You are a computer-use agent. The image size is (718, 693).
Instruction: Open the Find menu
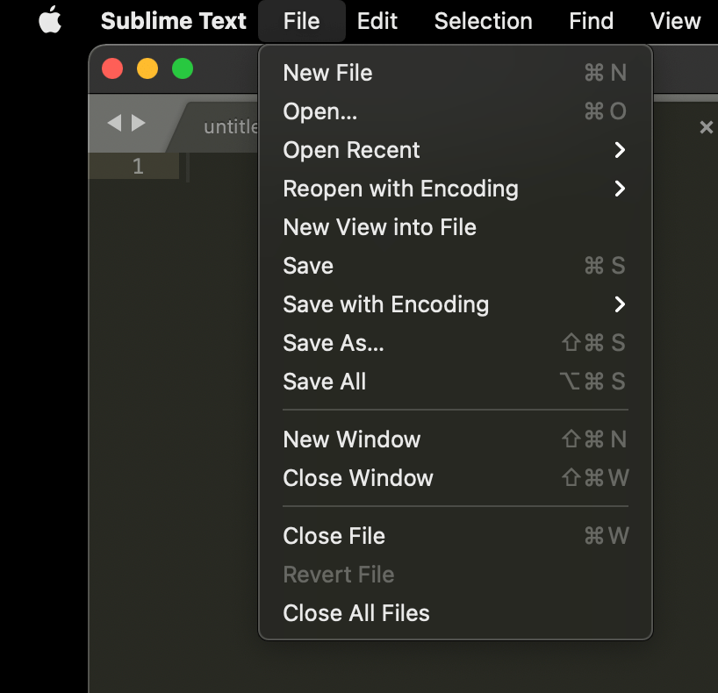pyautogui.click(x=590, y=21)
